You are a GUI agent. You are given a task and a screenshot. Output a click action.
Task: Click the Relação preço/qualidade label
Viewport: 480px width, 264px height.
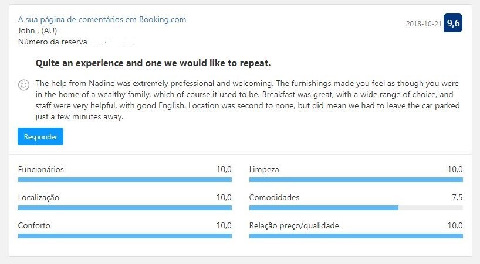pyautogui.click(x=294, y=225)
